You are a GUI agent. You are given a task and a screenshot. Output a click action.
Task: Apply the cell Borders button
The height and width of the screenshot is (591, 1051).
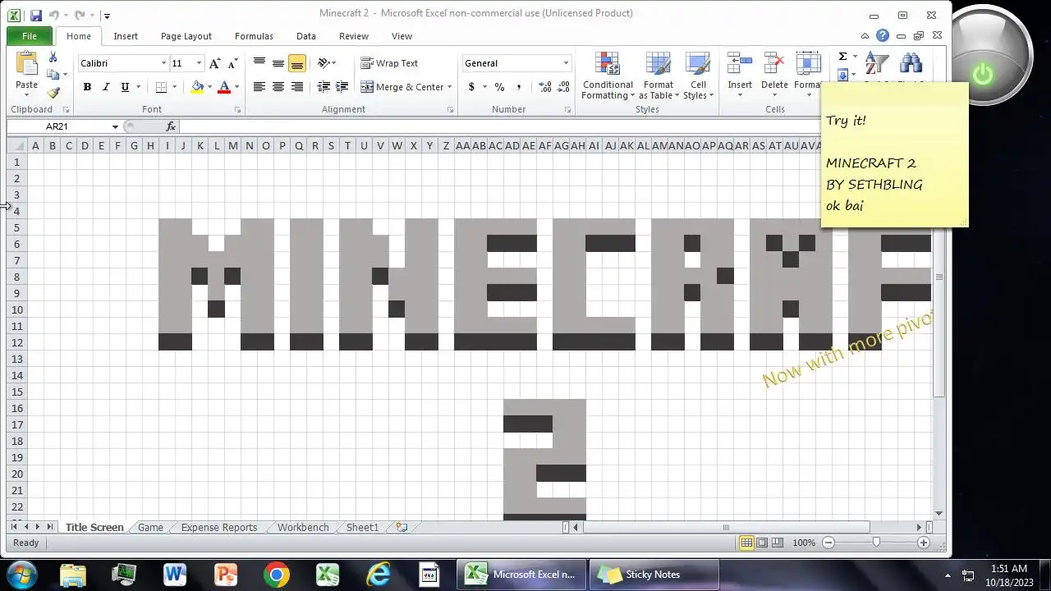(161, 87)
